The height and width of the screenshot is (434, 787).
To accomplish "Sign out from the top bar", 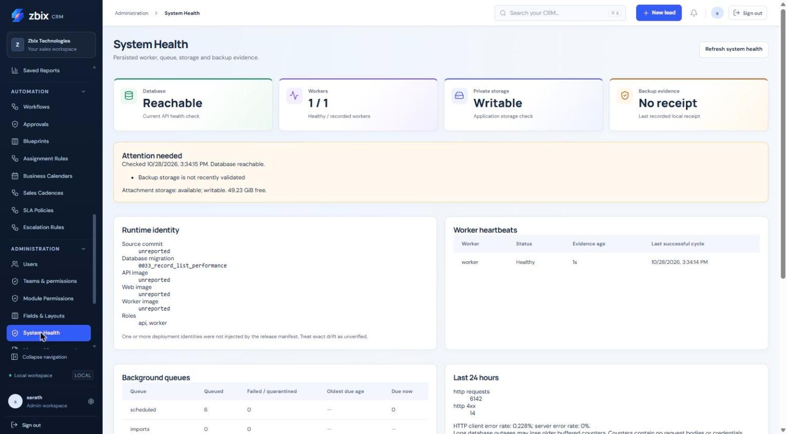I will [x=747, y=13].
